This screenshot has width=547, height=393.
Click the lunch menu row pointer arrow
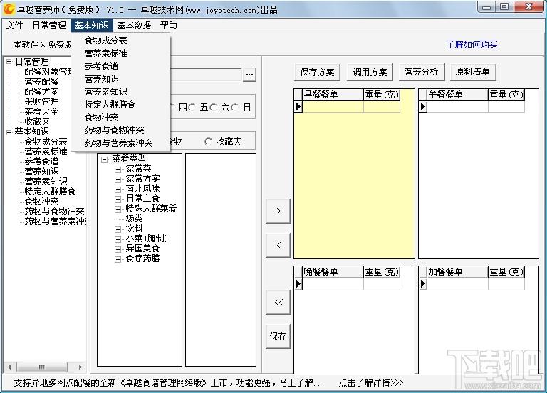point(422,106)
